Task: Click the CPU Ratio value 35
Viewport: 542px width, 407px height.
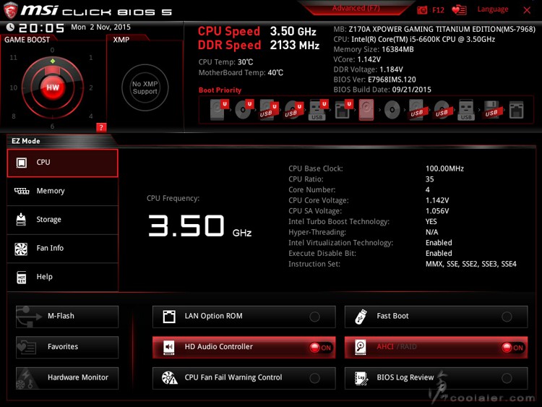Action: coord(430,179)
